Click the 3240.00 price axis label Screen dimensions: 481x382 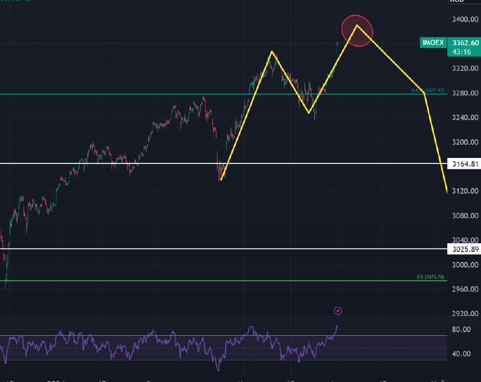465,117
